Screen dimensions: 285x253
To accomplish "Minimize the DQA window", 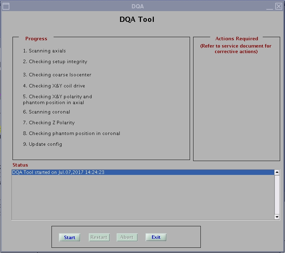I will (270, 6).
